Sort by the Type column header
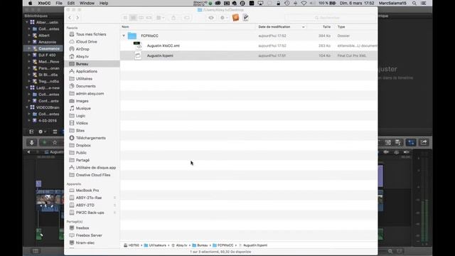Image resolution: width=455 pixels, height=256 pixels. (341, 27)
